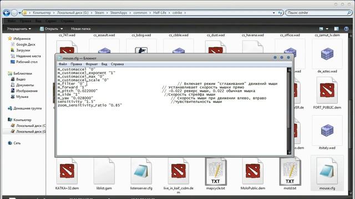355x199 pixels.
Task: Click the 'cs_747.wad' file name
Action: (x=67, y=35)
